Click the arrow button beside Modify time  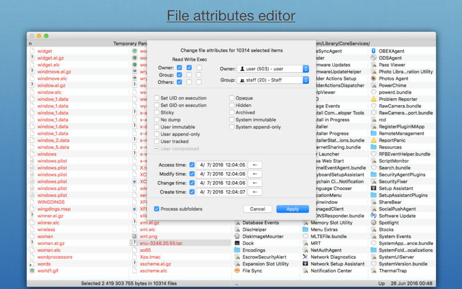click(255, 174)
